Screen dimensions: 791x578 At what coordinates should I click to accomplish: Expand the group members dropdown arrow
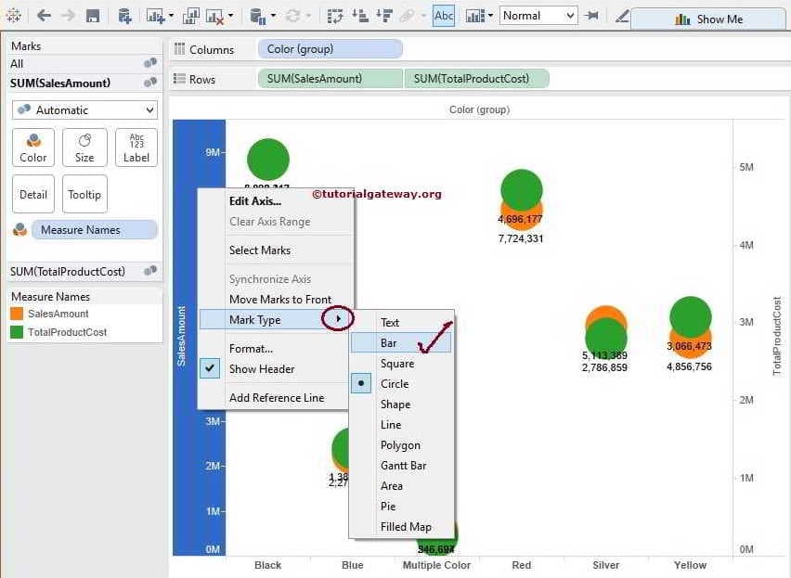tap(423, 16)
